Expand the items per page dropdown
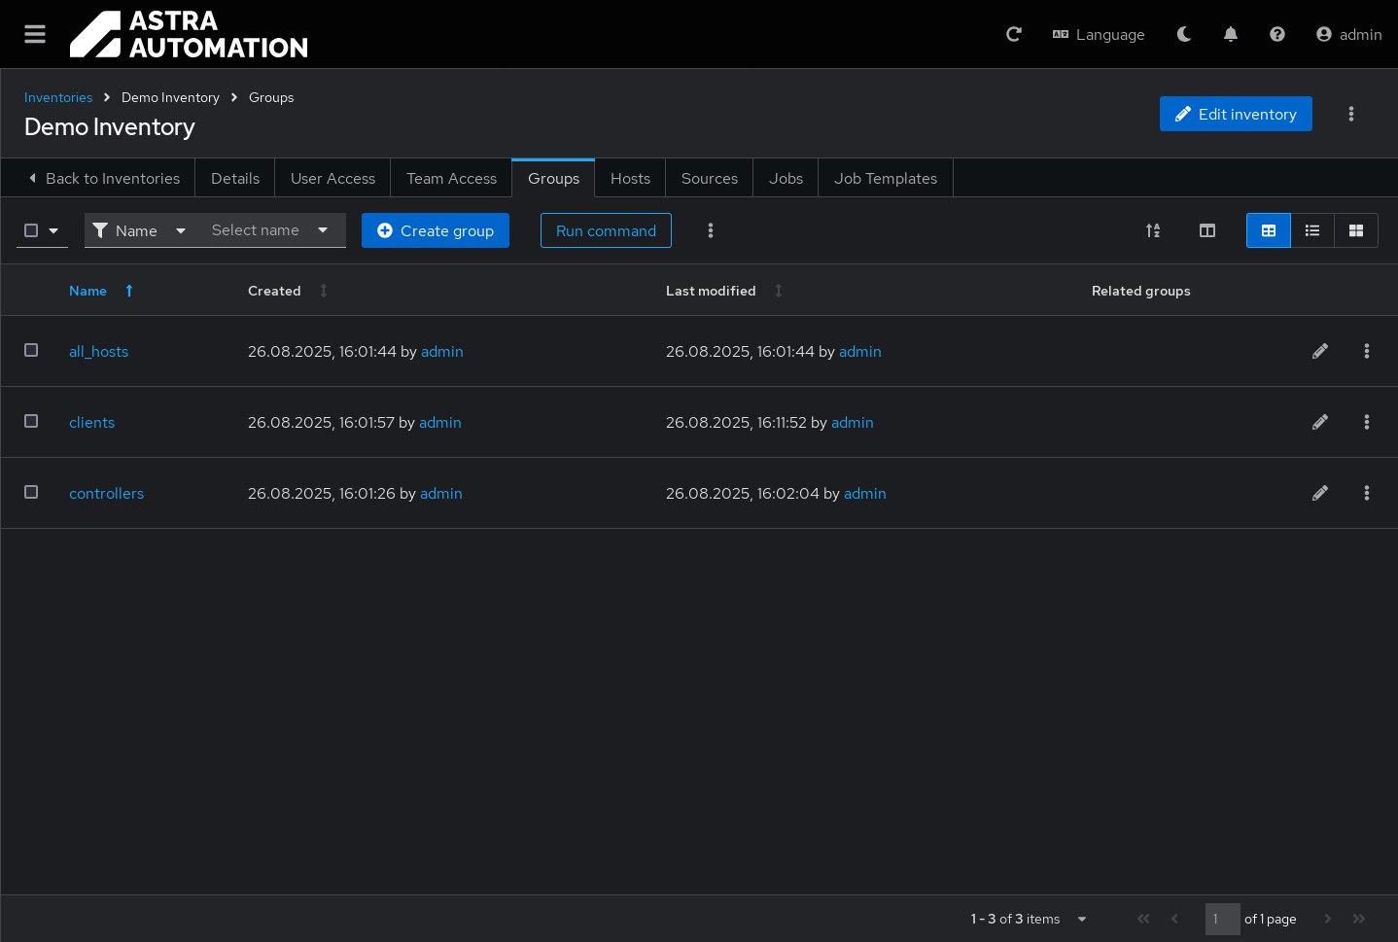This screenshot has width=1398, height=942. point(1081,919)
